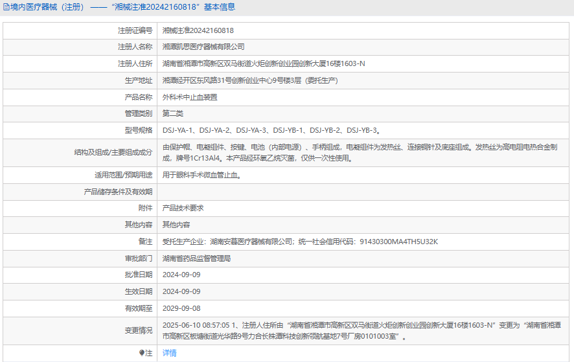
Task: Click the 变更情况 label
Action: (139, 330)
